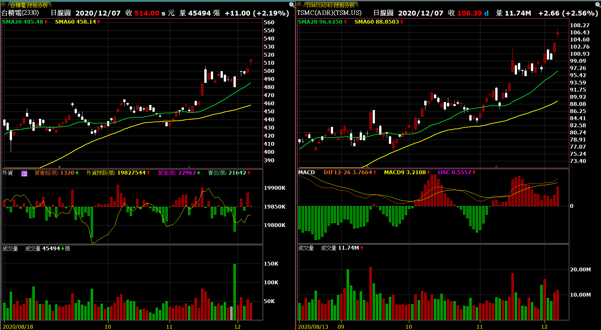This screenshot has height=330, width=601.
Task: Open the dropdown beside 台積電 技術分析 tab
Action: [4, 5]
